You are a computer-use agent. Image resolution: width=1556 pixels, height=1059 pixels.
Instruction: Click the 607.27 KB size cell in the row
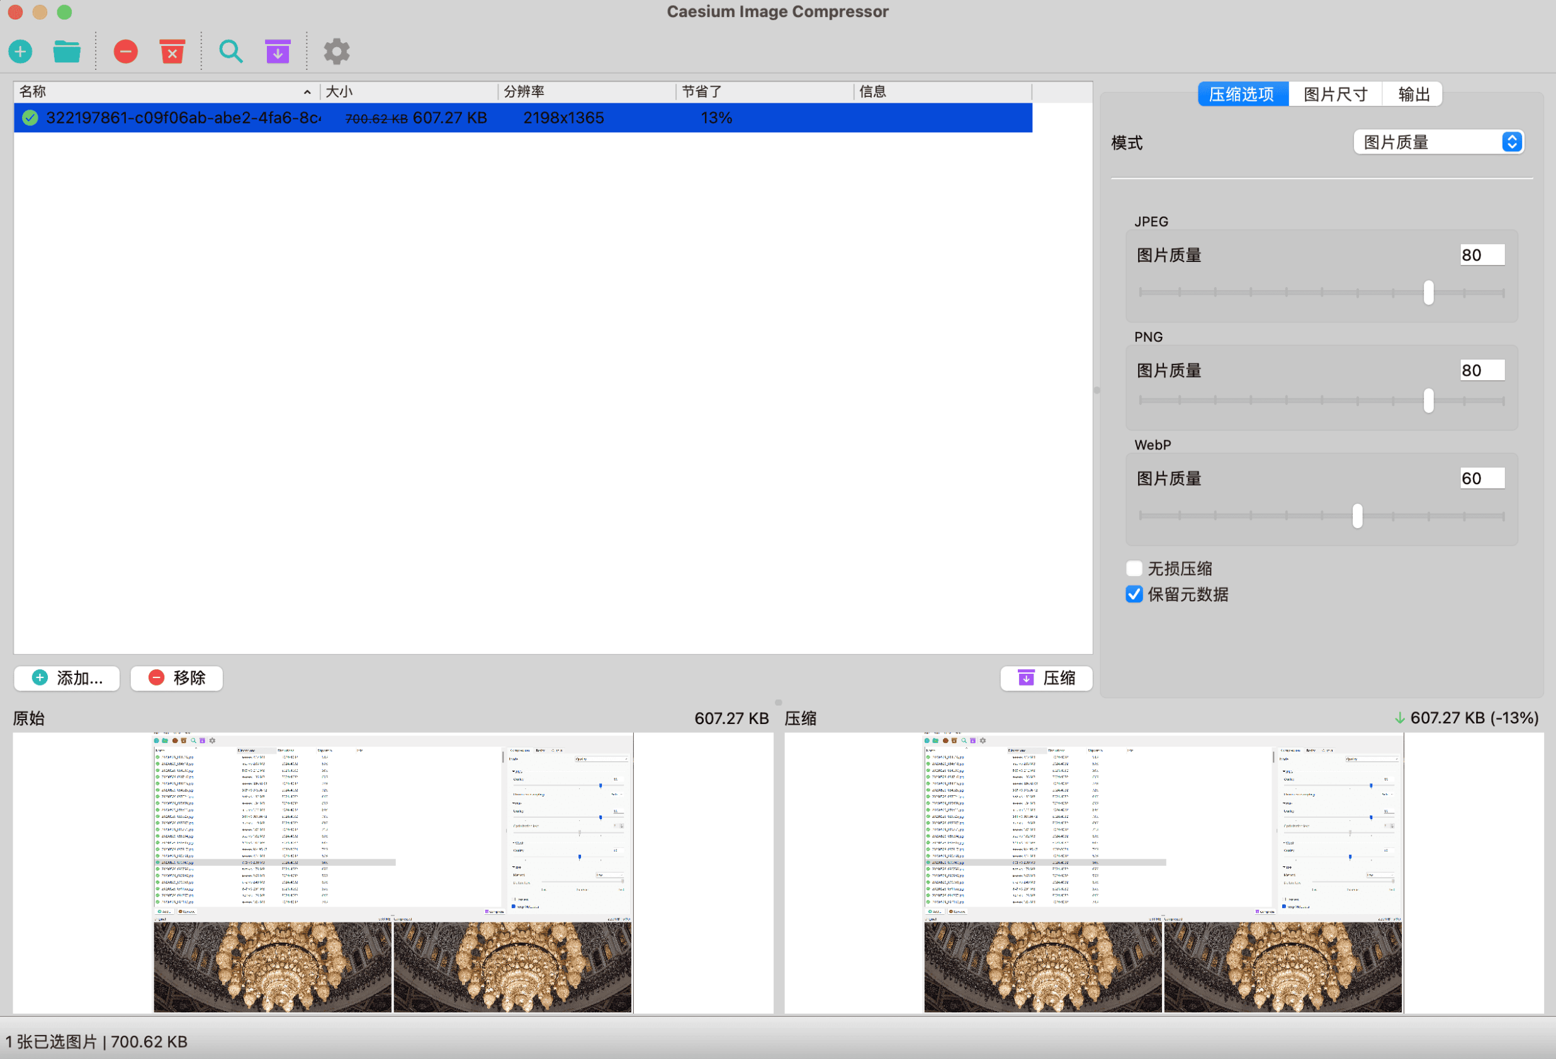[x=450, y=118]
